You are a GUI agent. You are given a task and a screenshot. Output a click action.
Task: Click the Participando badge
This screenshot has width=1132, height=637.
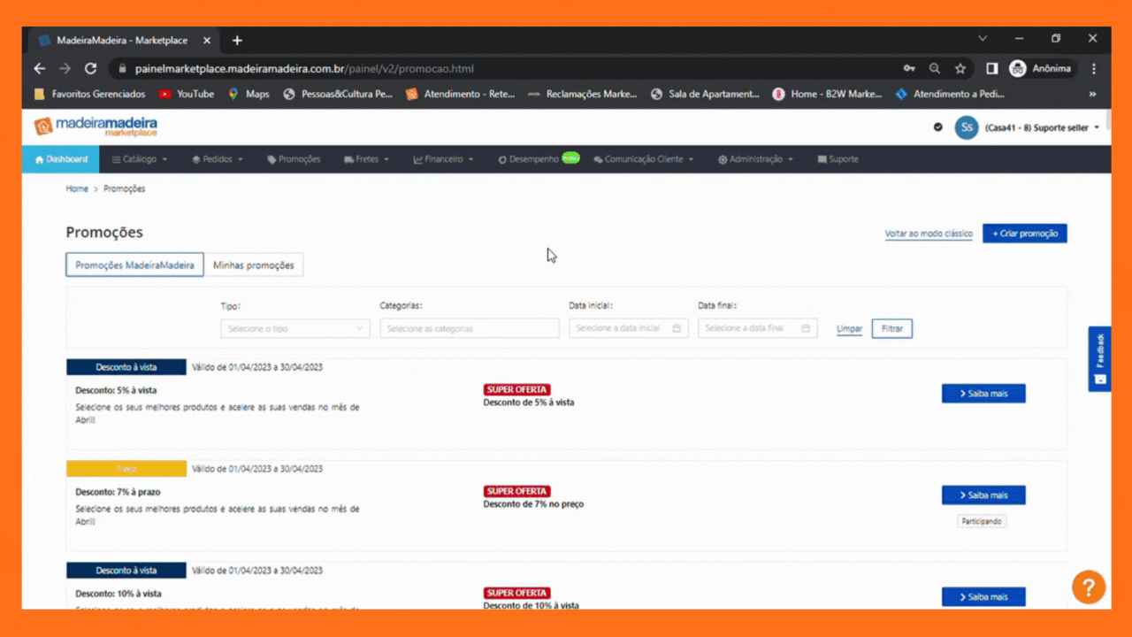pyautogui.click(x=982, y=521)
